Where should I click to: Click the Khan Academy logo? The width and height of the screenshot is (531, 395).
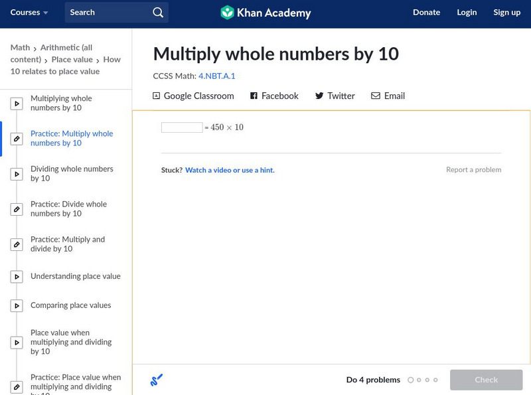click(265, 13)
